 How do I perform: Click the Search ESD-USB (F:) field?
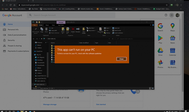[134, 39]
